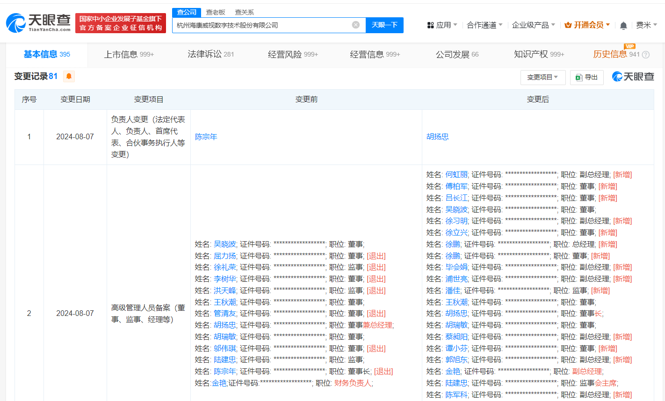Clear the search box with the X icon
Screen dimensions: 665x401
356,25
